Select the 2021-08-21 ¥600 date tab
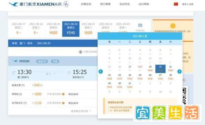The width and height of the screenshot is (205, 125). [x=88, y=29]
